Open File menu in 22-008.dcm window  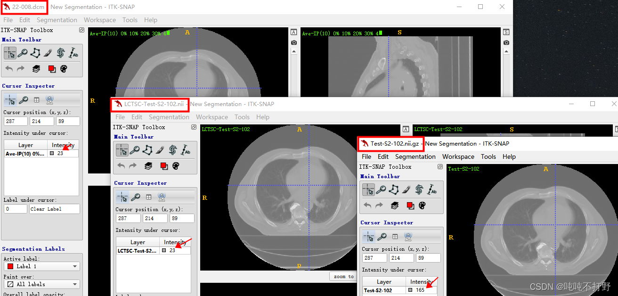pos(8,20)
